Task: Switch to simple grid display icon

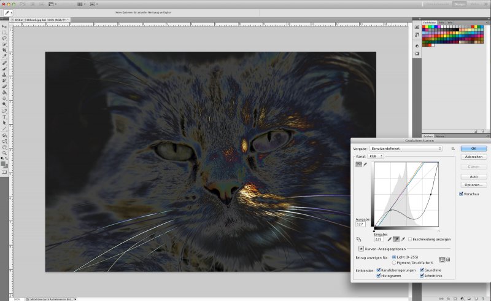Action: [442, 260]
